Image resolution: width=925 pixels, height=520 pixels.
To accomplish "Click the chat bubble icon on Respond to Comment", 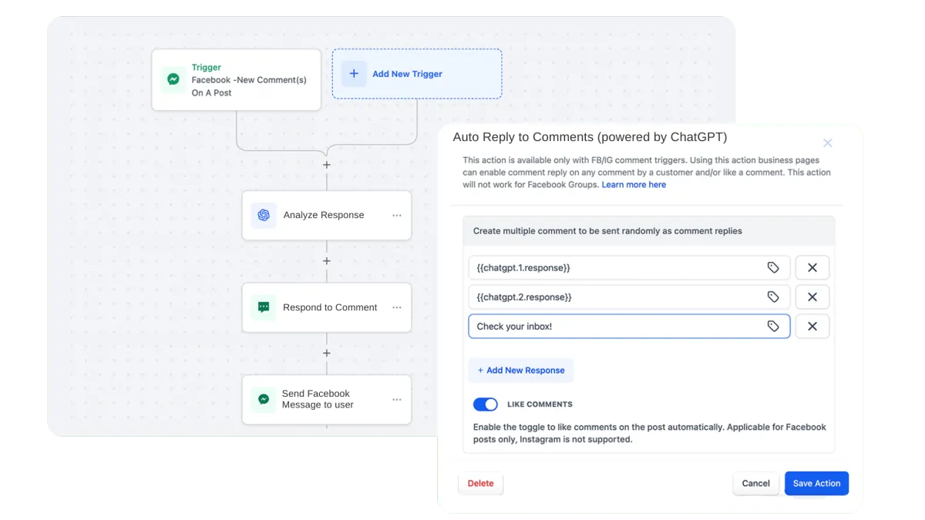I will tap(264, 307).
